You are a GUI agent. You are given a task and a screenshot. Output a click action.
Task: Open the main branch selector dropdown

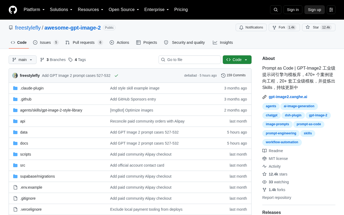click(x=23, y=60)
